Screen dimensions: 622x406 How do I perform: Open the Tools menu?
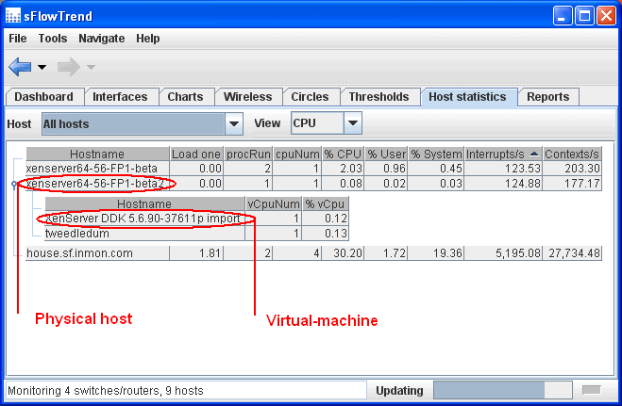[53, 39]
